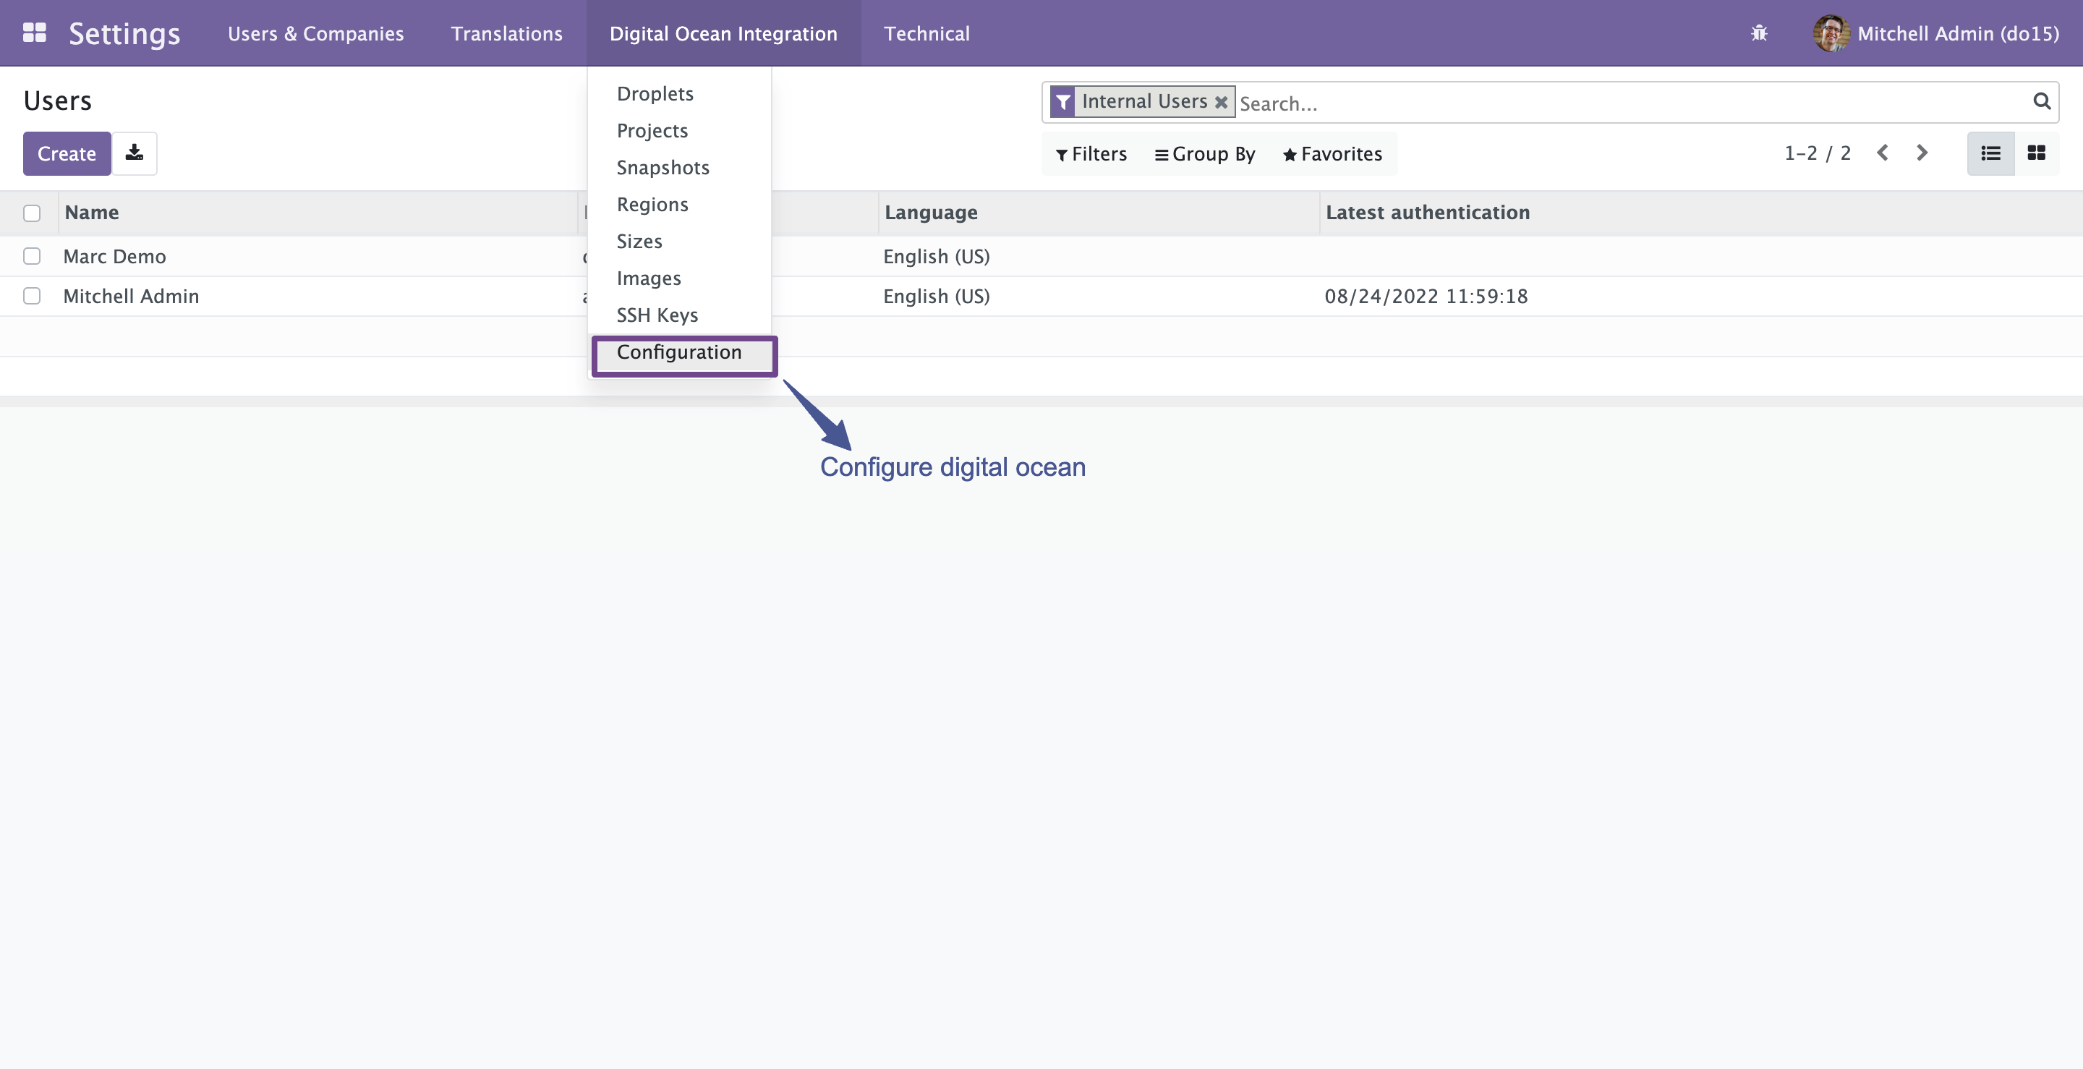Open the Favorites dropdown
The height and width of the screenshot is (1069, 2083).
click(x=1332, y=153)
